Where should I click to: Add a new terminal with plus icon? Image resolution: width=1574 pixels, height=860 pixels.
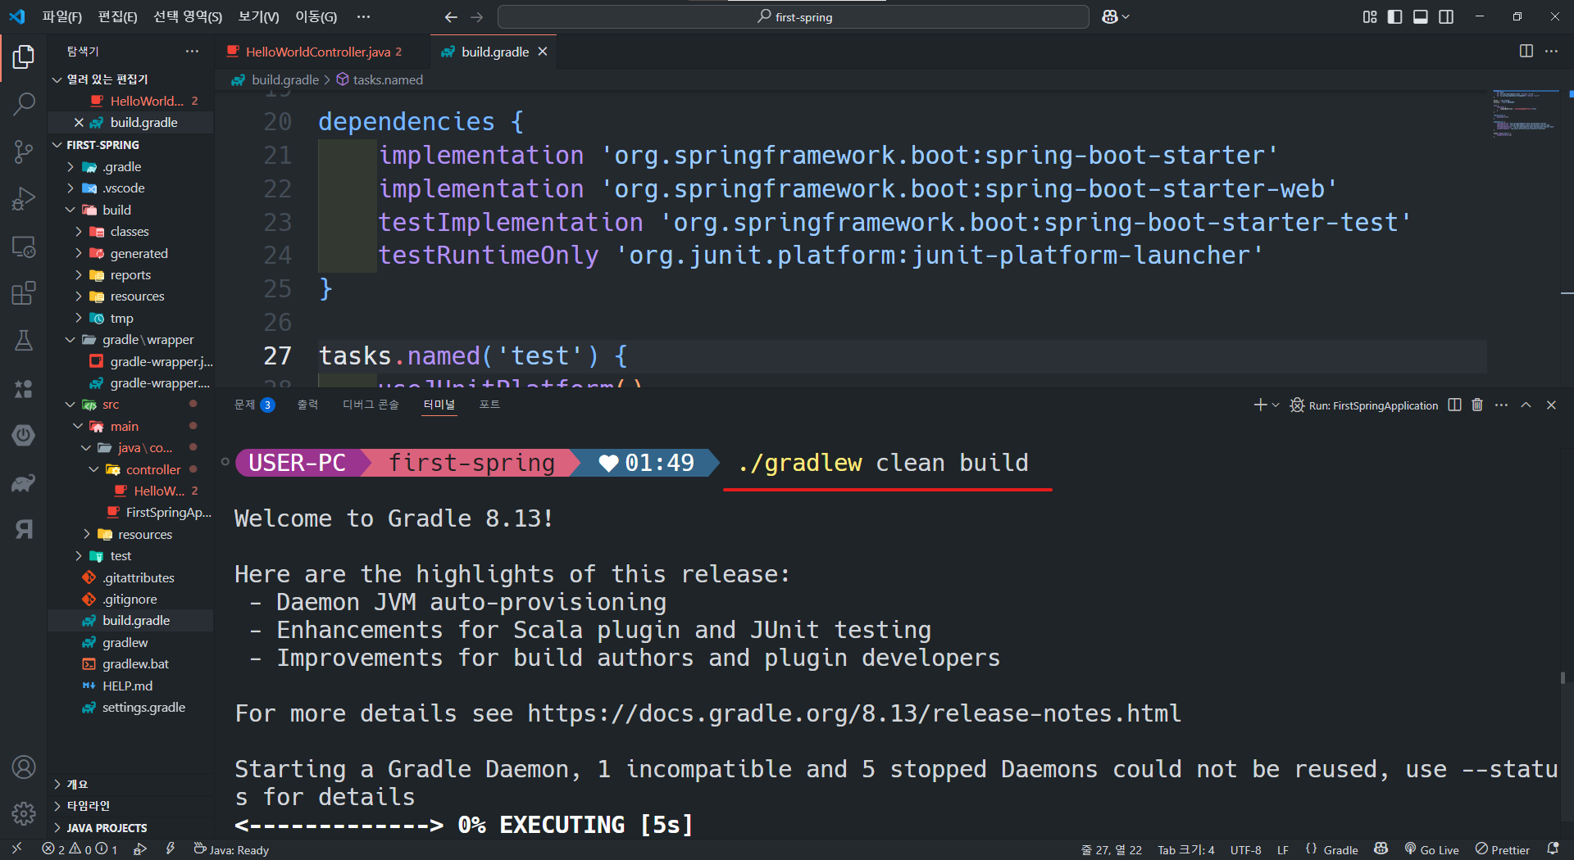click(x=1260, y=405)
